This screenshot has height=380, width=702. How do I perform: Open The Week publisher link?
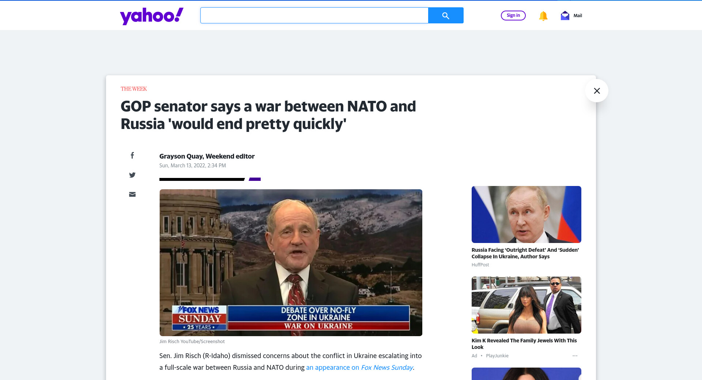[x=134, y=89]
